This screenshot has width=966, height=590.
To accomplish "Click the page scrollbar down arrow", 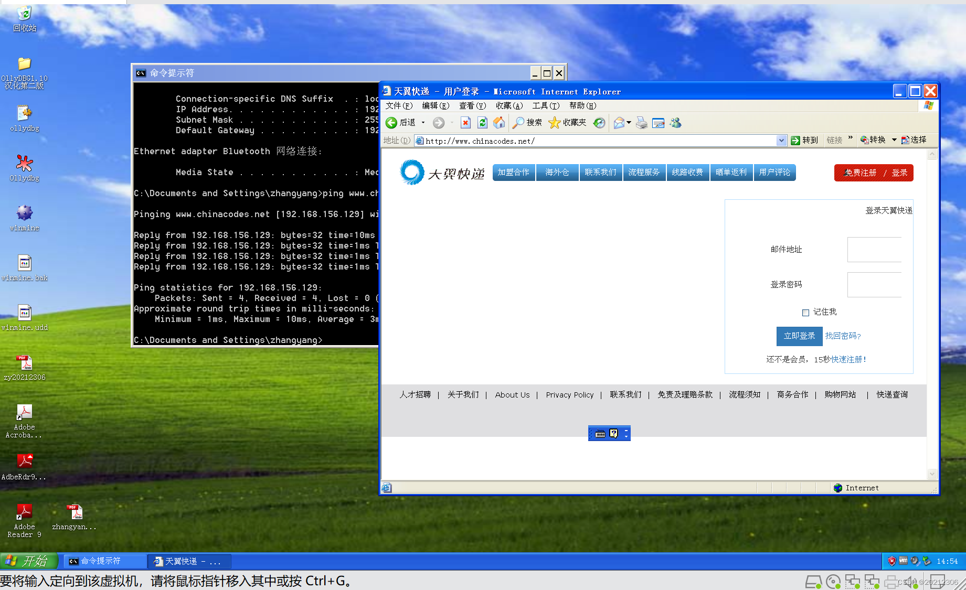I will tap(932, 474).
